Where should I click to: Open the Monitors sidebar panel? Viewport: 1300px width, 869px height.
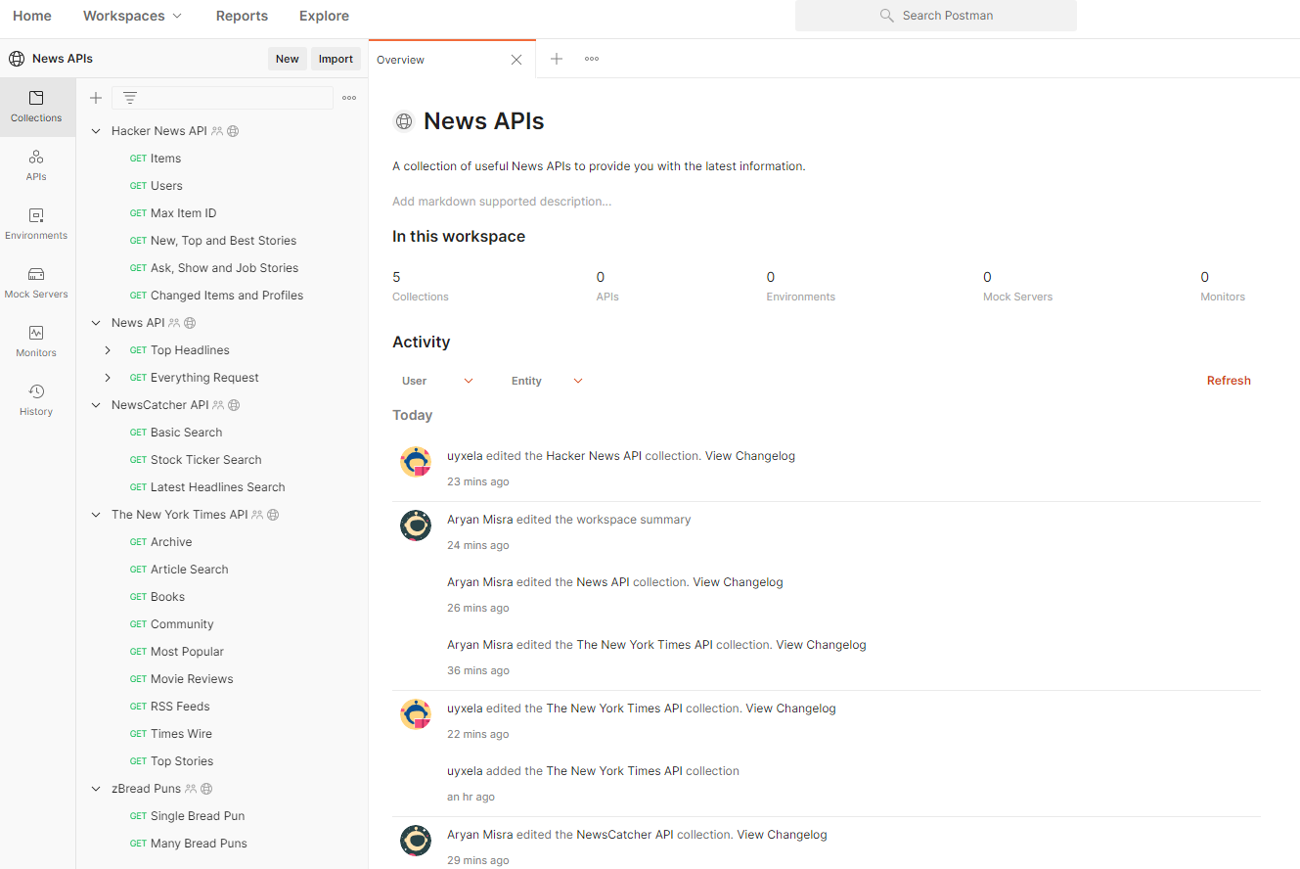[36, 342]
